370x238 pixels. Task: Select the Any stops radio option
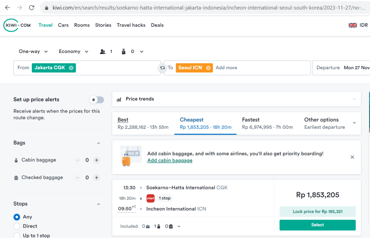tap(17, 217)
